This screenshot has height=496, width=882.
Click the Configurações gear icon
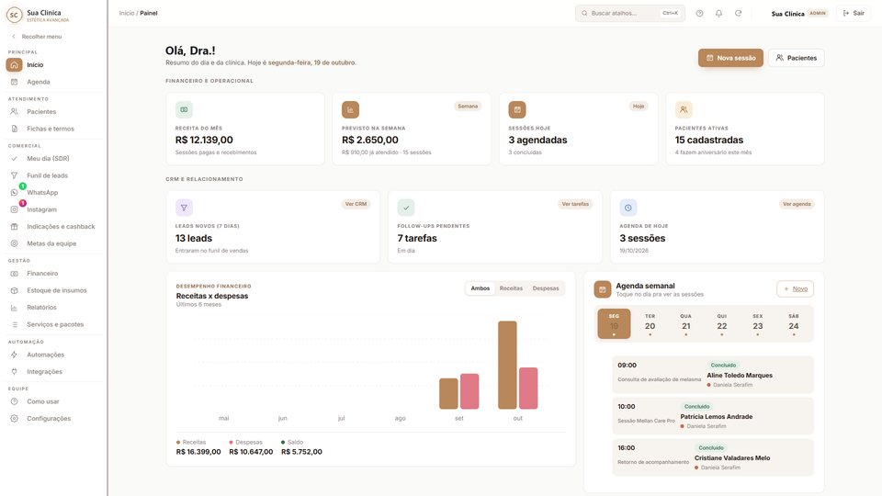point(14,419)
